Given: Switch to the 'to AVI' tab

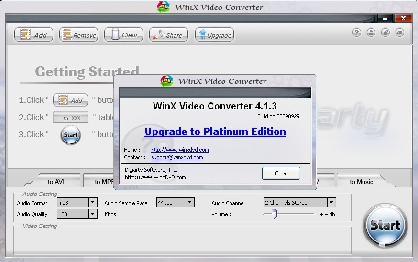Looking at the screenshot, I should point(56,182).
